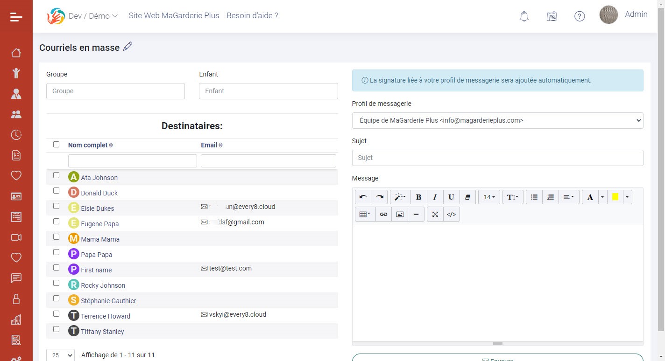665x361 pixels.
Task: Select all recipients with the header checkbox
Action: click(x=56, y=145)
